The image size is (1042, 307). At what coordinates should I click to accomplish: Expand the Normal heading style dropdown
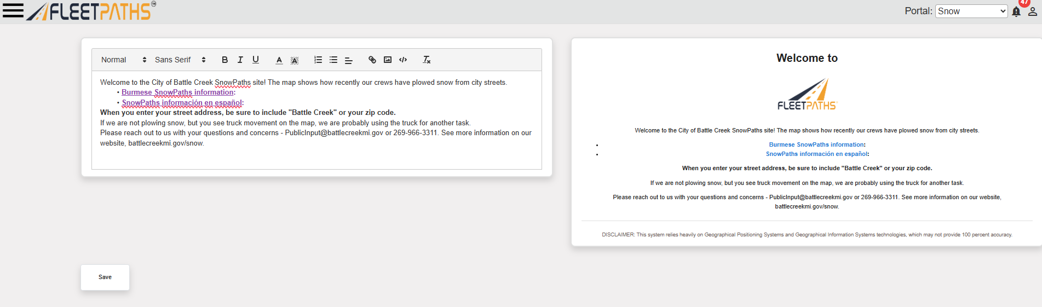[x=123, y=60]
